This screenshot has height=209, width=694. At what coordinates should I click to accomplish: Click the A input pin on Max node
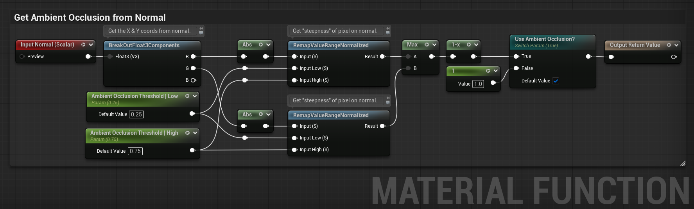(409, 57)
